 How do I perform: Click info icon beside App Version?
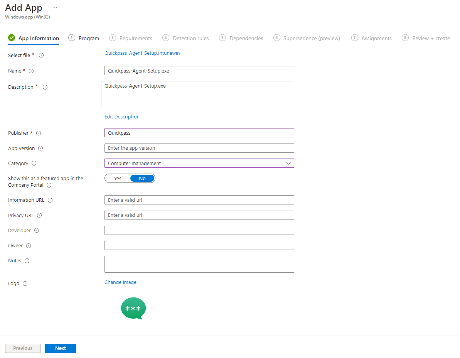coord(40,148)
